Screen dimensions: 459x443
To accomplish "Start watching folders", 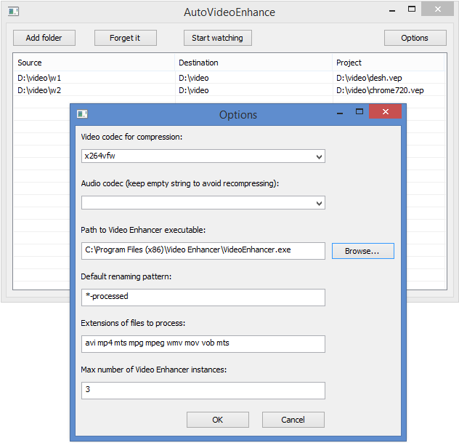I will [217, 38].
